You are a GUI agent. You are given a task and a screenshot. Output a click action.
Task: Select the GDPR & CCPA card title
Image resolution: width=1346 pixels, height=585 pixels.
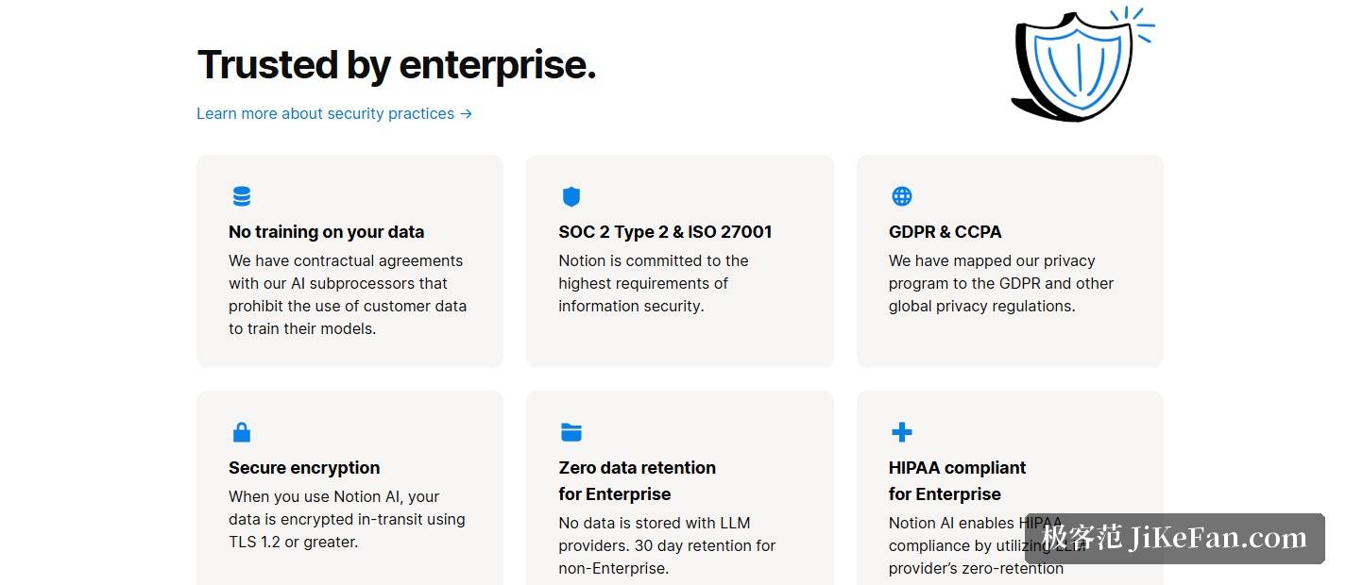tap(945, 232)
